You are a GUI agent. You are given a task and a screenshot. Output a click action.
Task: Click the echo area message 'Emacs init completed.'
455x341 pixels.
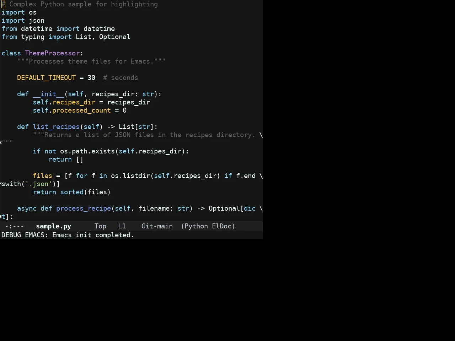pyautogui.click(x=93, y=235)
